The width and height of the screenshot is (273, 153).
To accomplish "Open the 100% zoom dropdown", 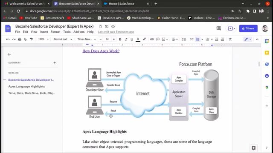I will (x=44, y=39).
